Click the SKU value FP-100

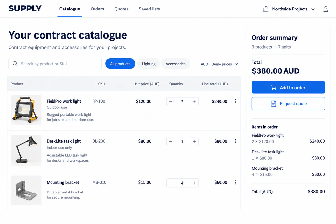tap(98, 101)
